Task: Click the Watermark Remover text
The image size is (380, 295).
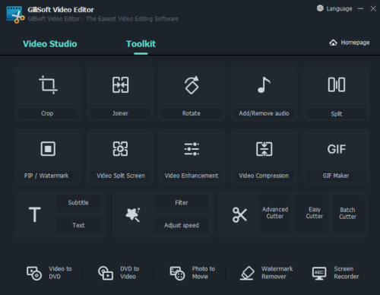Action: tap(277, 273)
